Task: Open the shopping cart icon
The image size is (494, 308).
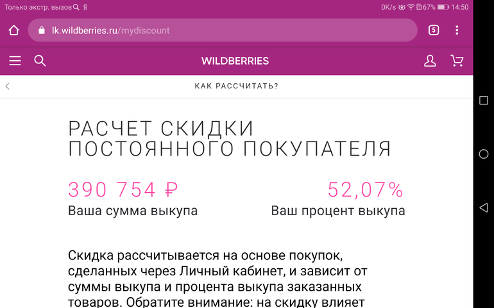Action: click(x=457, y=61)
